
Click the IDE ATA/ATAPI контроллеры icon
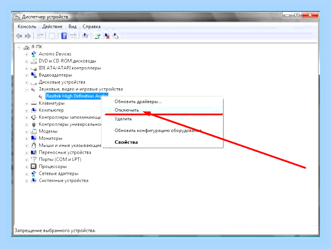tap(34, 68)
